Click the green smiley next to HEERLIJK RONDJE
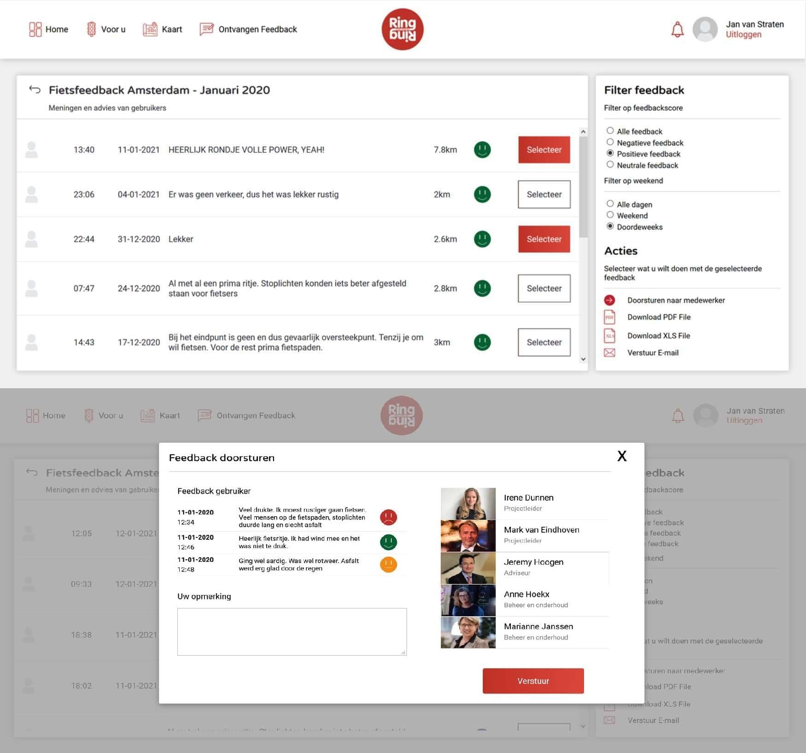The height and width of the screenshot is (753, 806). (x=482, y=150)
